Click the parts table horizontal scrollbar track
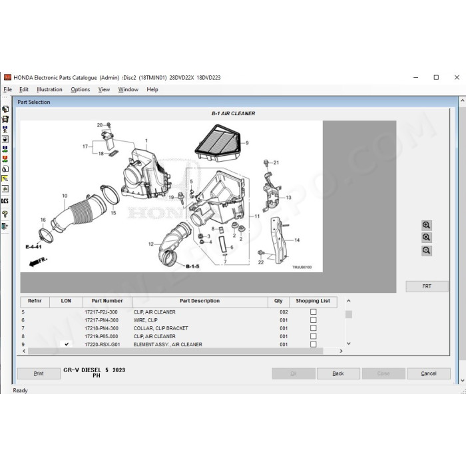This screenshot has height=466, width=466. tap(175, 351)
